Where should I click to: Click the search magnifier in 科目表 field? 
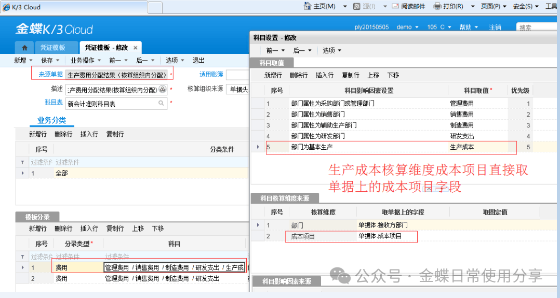tap(162, 103)
